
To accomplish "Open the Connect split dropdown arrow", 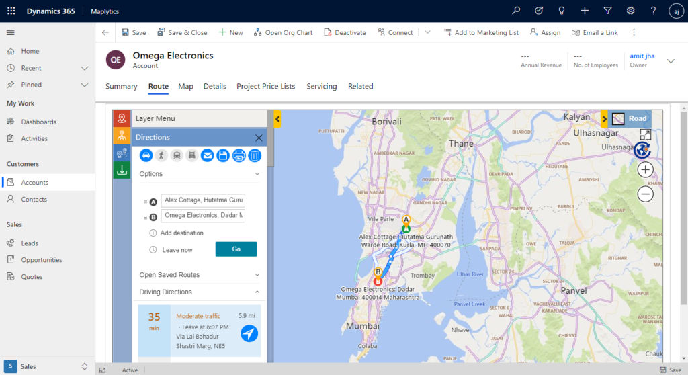I will pos(428,32).
